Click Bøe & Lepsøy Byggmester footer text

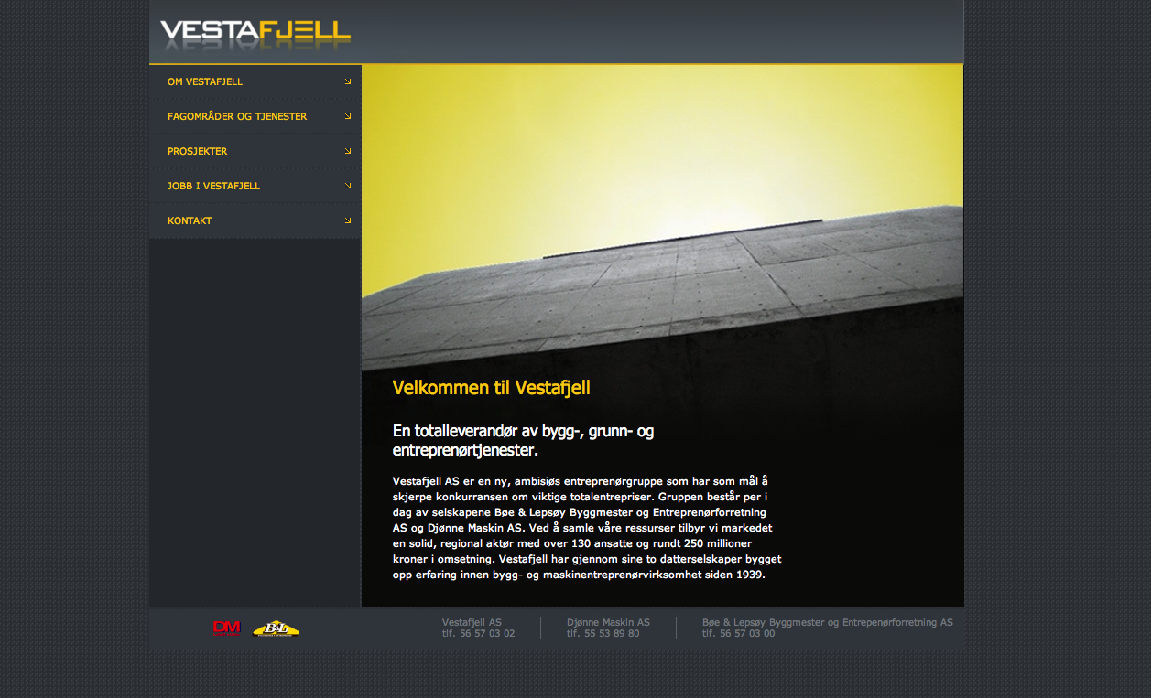(x=827, y=622)
